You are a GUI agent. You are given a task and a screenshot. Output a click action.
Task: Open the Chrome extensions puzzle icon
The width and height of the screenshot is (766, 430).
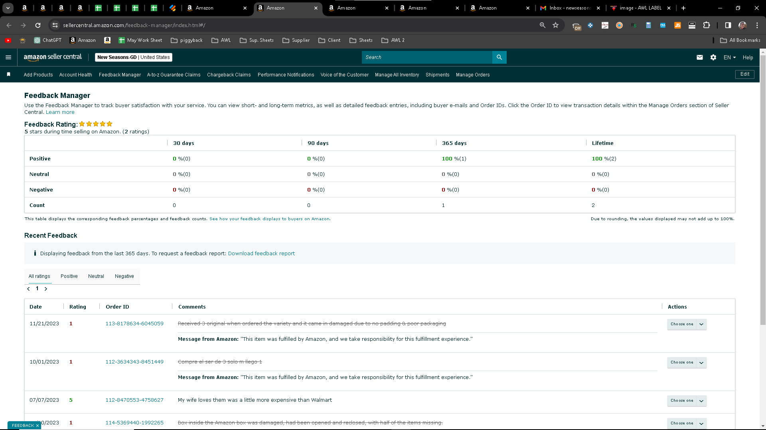pyautogui.click(x=707, y=25)
